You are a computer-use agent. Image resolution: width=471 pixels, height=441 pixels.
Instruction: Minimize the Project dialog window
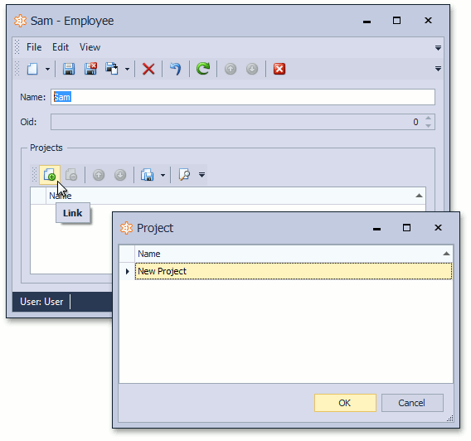coord(376,229)
